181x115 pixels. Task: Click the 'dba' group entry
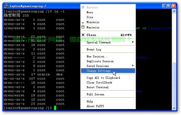tap(59, 74)
